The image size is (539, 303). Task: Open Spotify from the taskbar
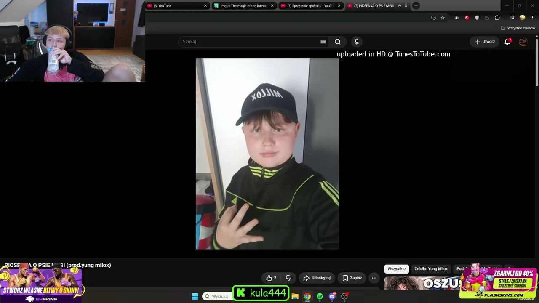coord(320,296)
